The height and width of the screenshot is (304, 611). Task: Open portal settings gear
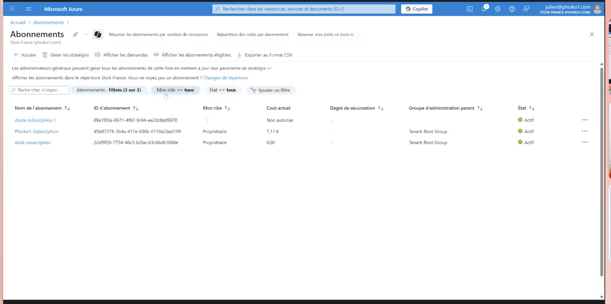tap(498, 9)
